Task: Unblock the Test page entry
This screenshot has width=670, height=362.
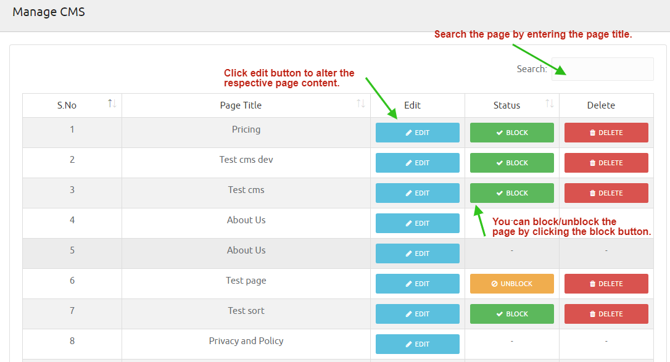Action: [x=511, y=284]
